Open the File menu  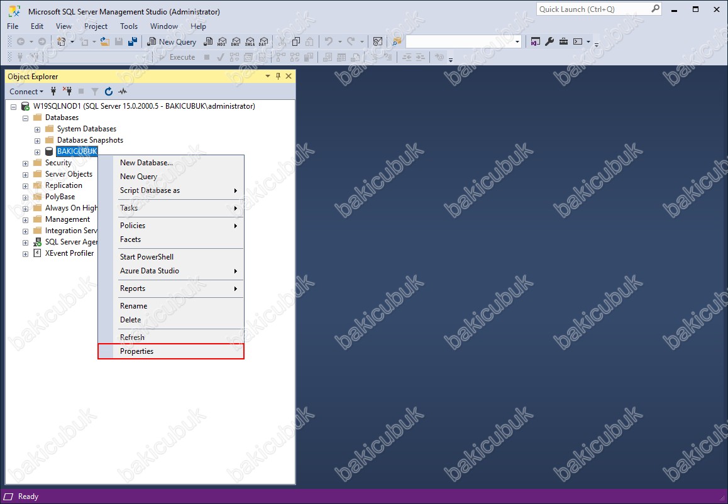click(13, 26)
